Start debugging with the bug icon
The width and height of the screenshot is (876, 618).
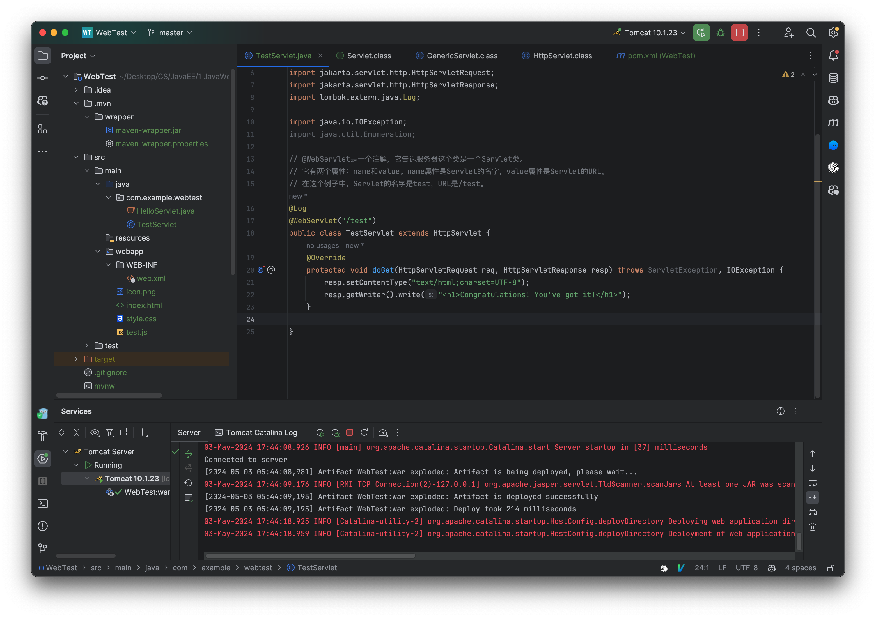(720, 33)
